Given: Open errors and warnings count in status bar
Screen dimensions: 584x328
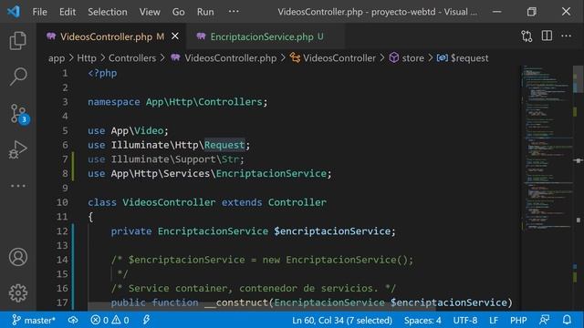Looking at the screenshot, I should [109, 320].
